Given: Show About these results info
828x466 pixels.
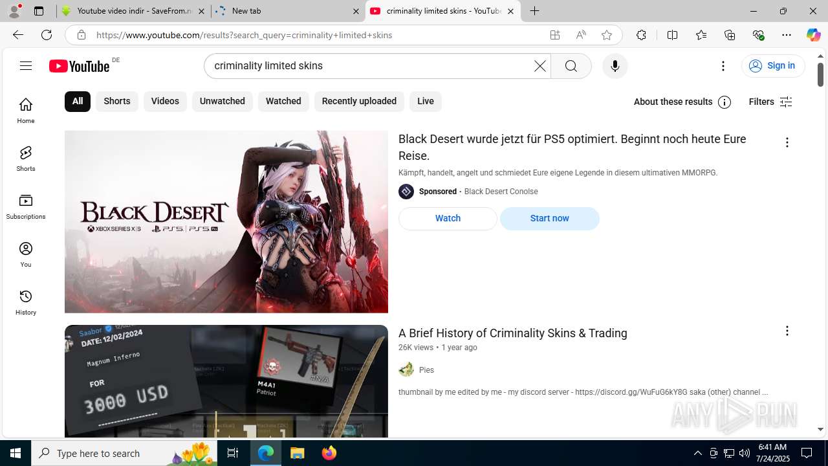Looking at the screenshot, I should (682, 102).
